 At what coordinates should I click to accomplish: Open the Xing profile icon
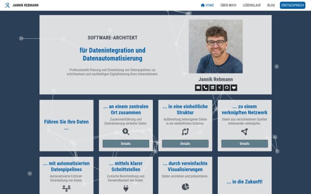click(x=220, y=88)
